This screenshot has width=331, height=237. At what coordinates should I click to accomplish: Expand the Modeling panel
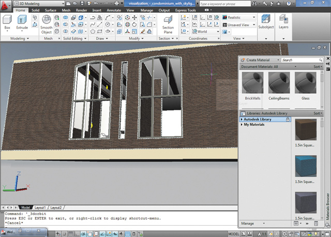click(20, 38)
